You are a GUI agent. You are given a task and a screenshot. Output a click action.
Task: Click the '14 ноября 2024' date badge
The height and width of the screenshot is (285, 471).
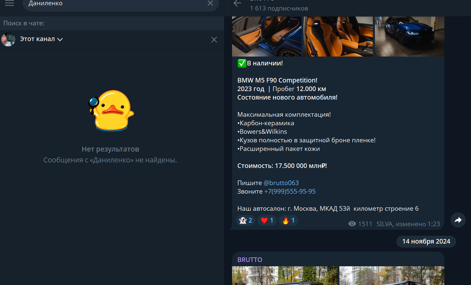coord(426,241)
